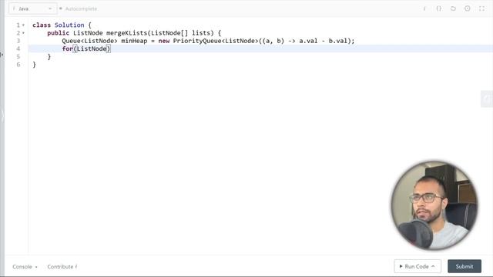Click 'PriorityQueue<ListNode>' in line 3
Image resolution: width=493 pixels, height=277 pixels.
click(216, 41)
